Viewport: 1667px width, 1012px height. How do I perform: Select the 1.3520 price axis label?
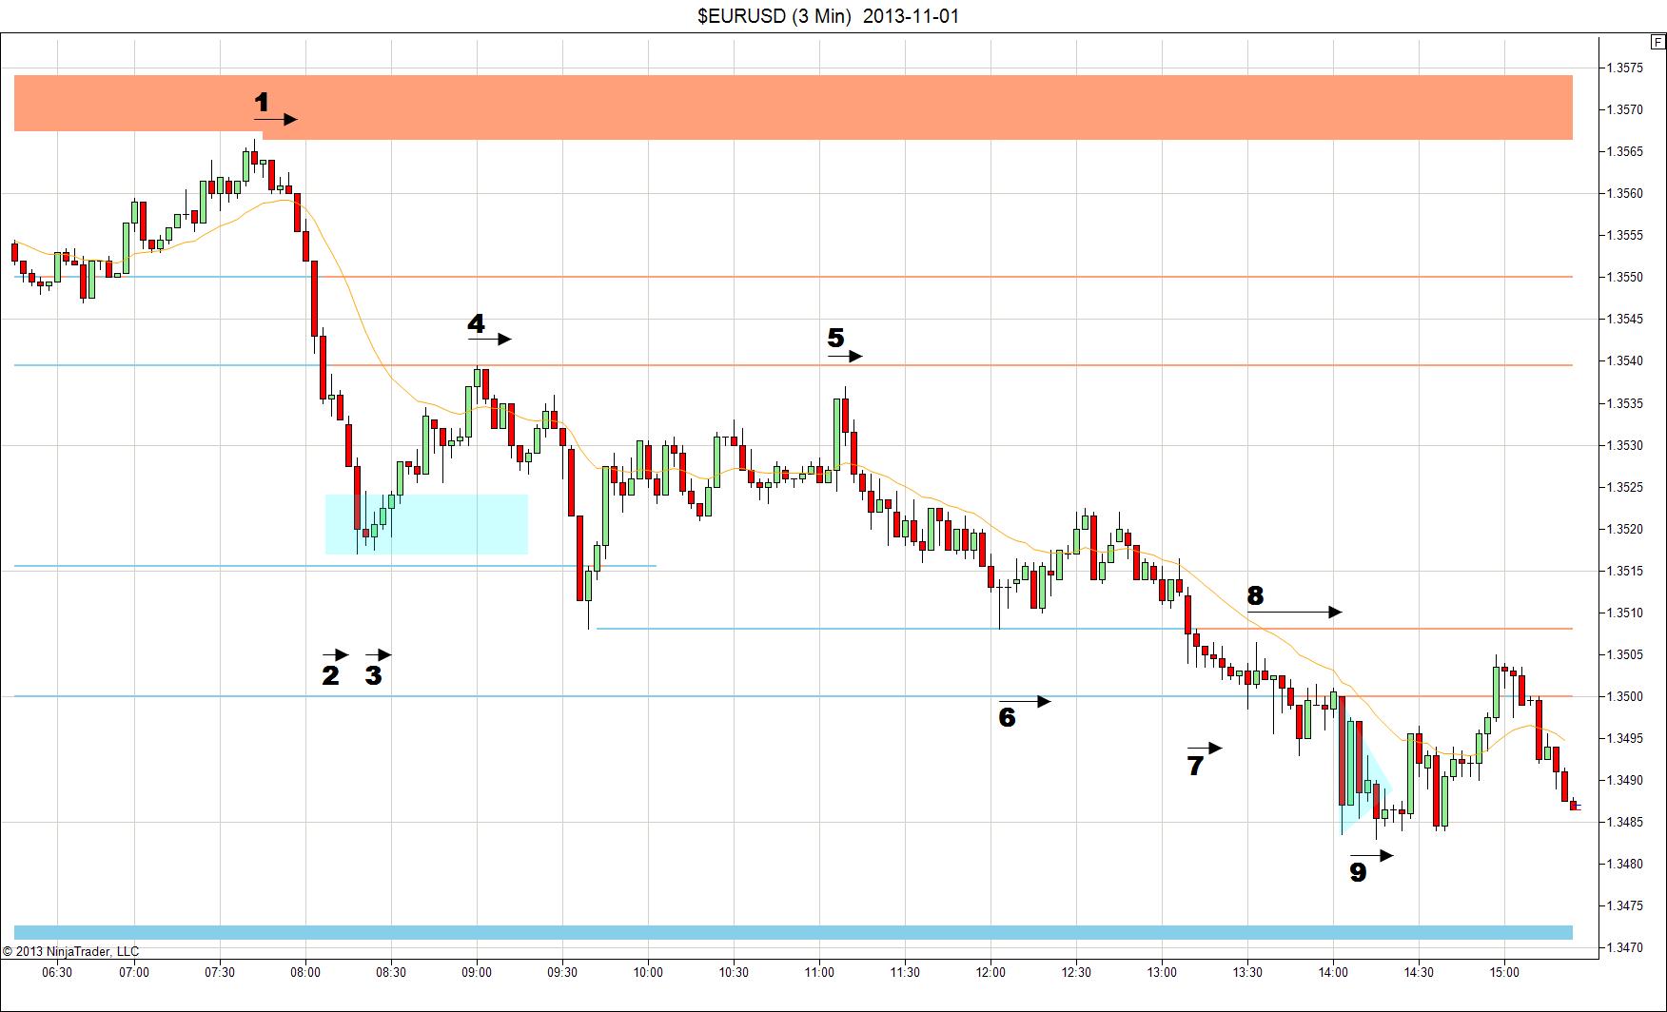pyautogui.click(x=1625, y=529)
